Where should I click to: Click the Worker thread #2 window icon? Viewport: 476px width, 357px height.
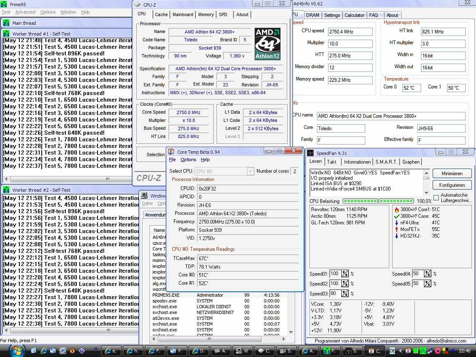tap(6, 190)
